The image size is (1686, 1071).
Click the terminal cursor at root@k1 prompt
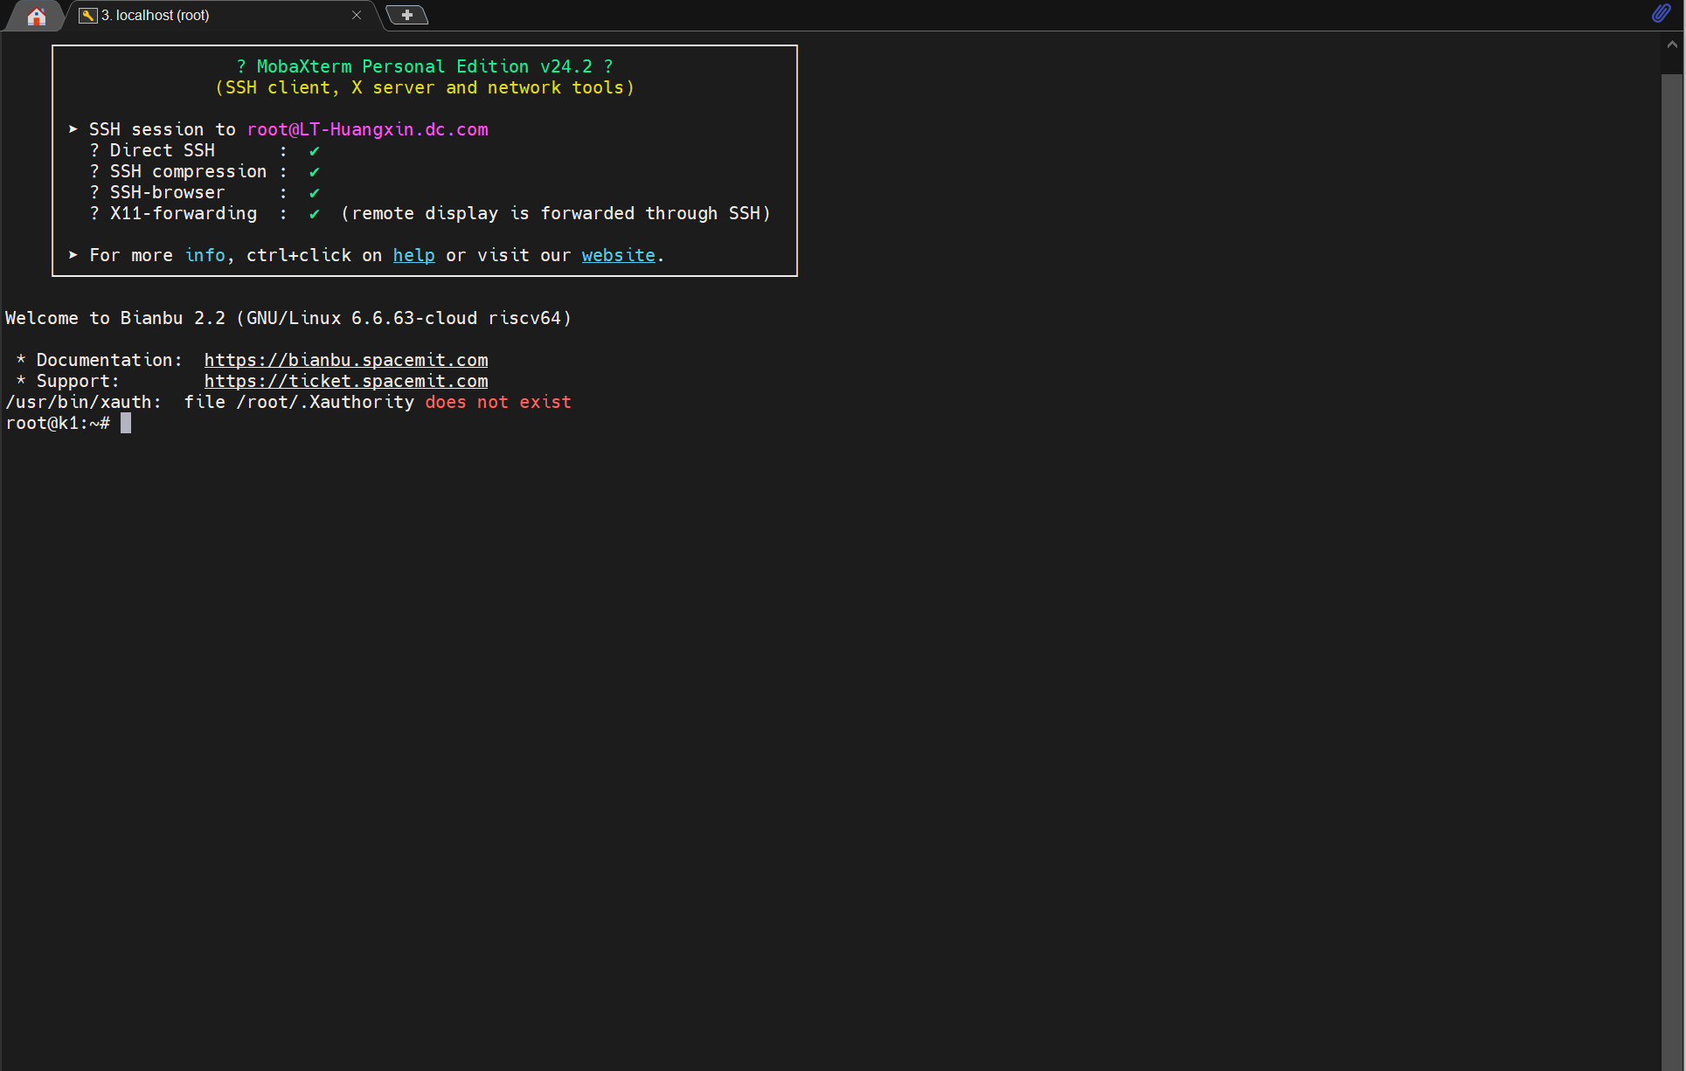coord(126,423)
